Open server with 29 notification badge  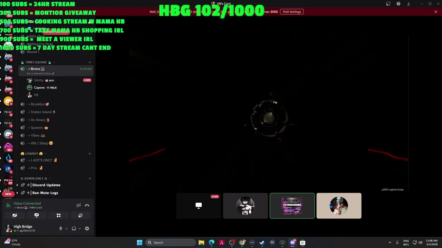tap(8, 180)
